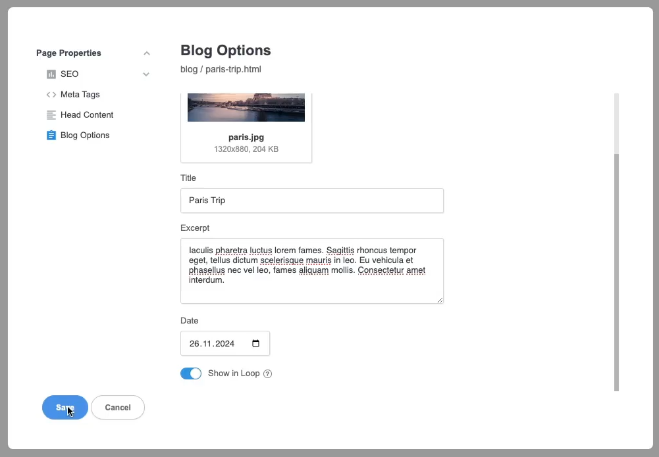
Task: Click the help icon beside Show in Loop
Action: tap(267, 373)
